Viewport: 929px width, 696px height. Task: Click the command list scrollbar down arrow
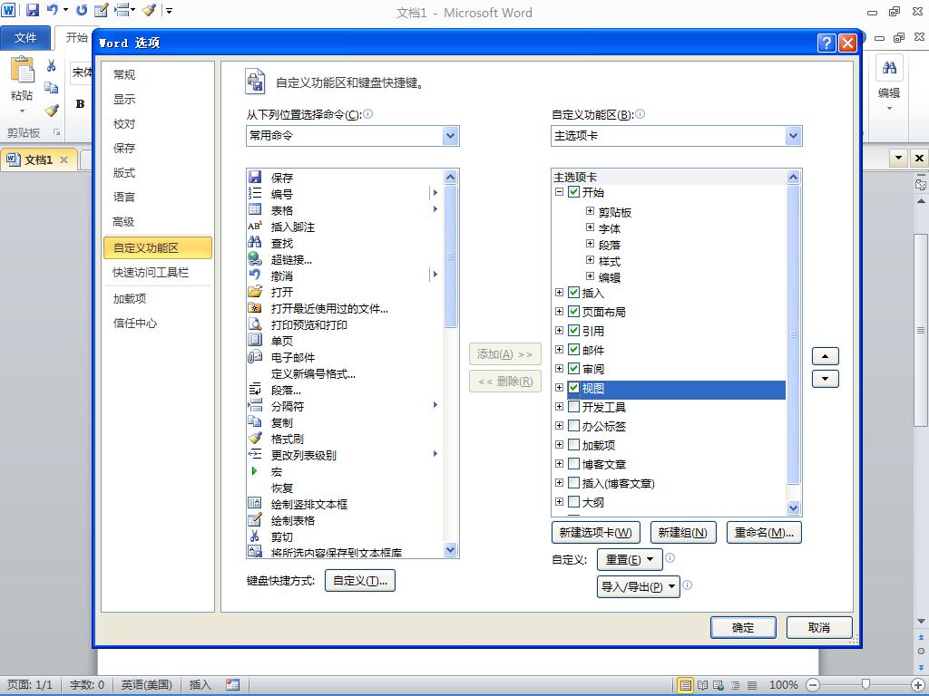(450, 550)
